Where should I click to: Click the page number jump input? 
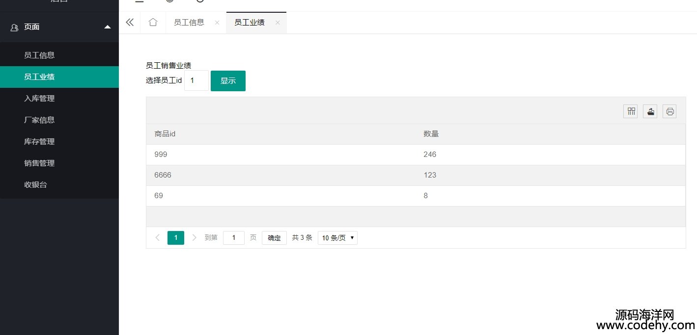[x=233, y=238]
